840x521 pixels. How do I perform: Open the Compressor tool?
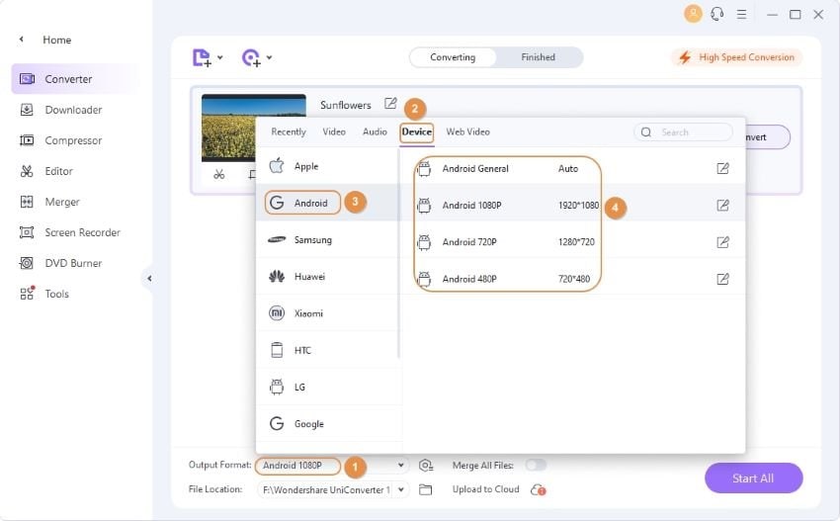click(60, 140)
